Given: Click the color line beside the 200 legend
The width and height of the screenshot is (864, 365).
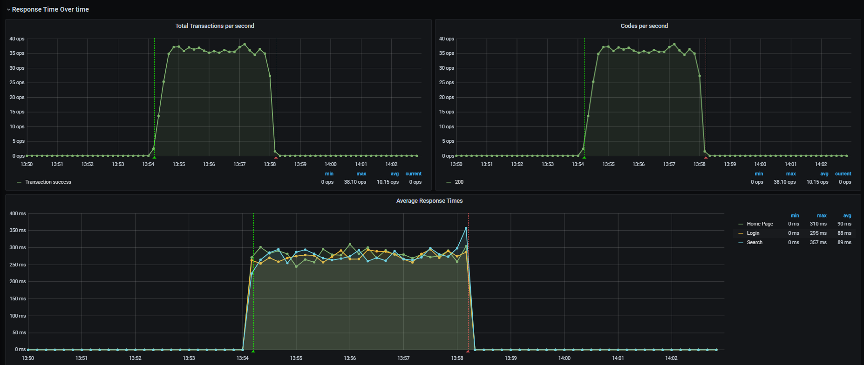Looking at the screenshot, I should (449, 182).
